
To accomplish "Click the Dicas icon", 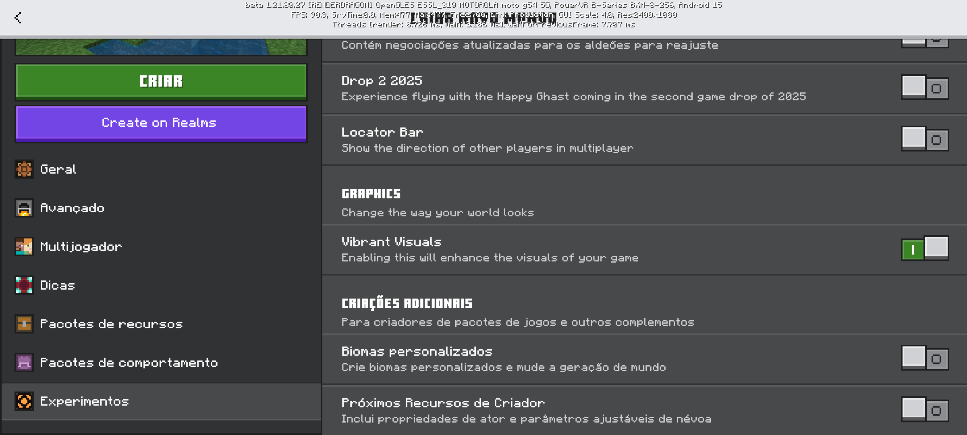I will point(24,285).
